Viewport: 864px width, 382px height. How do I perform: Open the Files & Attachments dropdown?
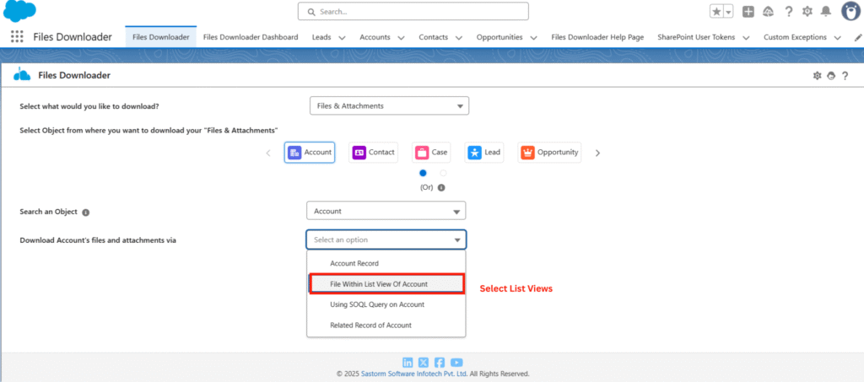coord(390,105)
